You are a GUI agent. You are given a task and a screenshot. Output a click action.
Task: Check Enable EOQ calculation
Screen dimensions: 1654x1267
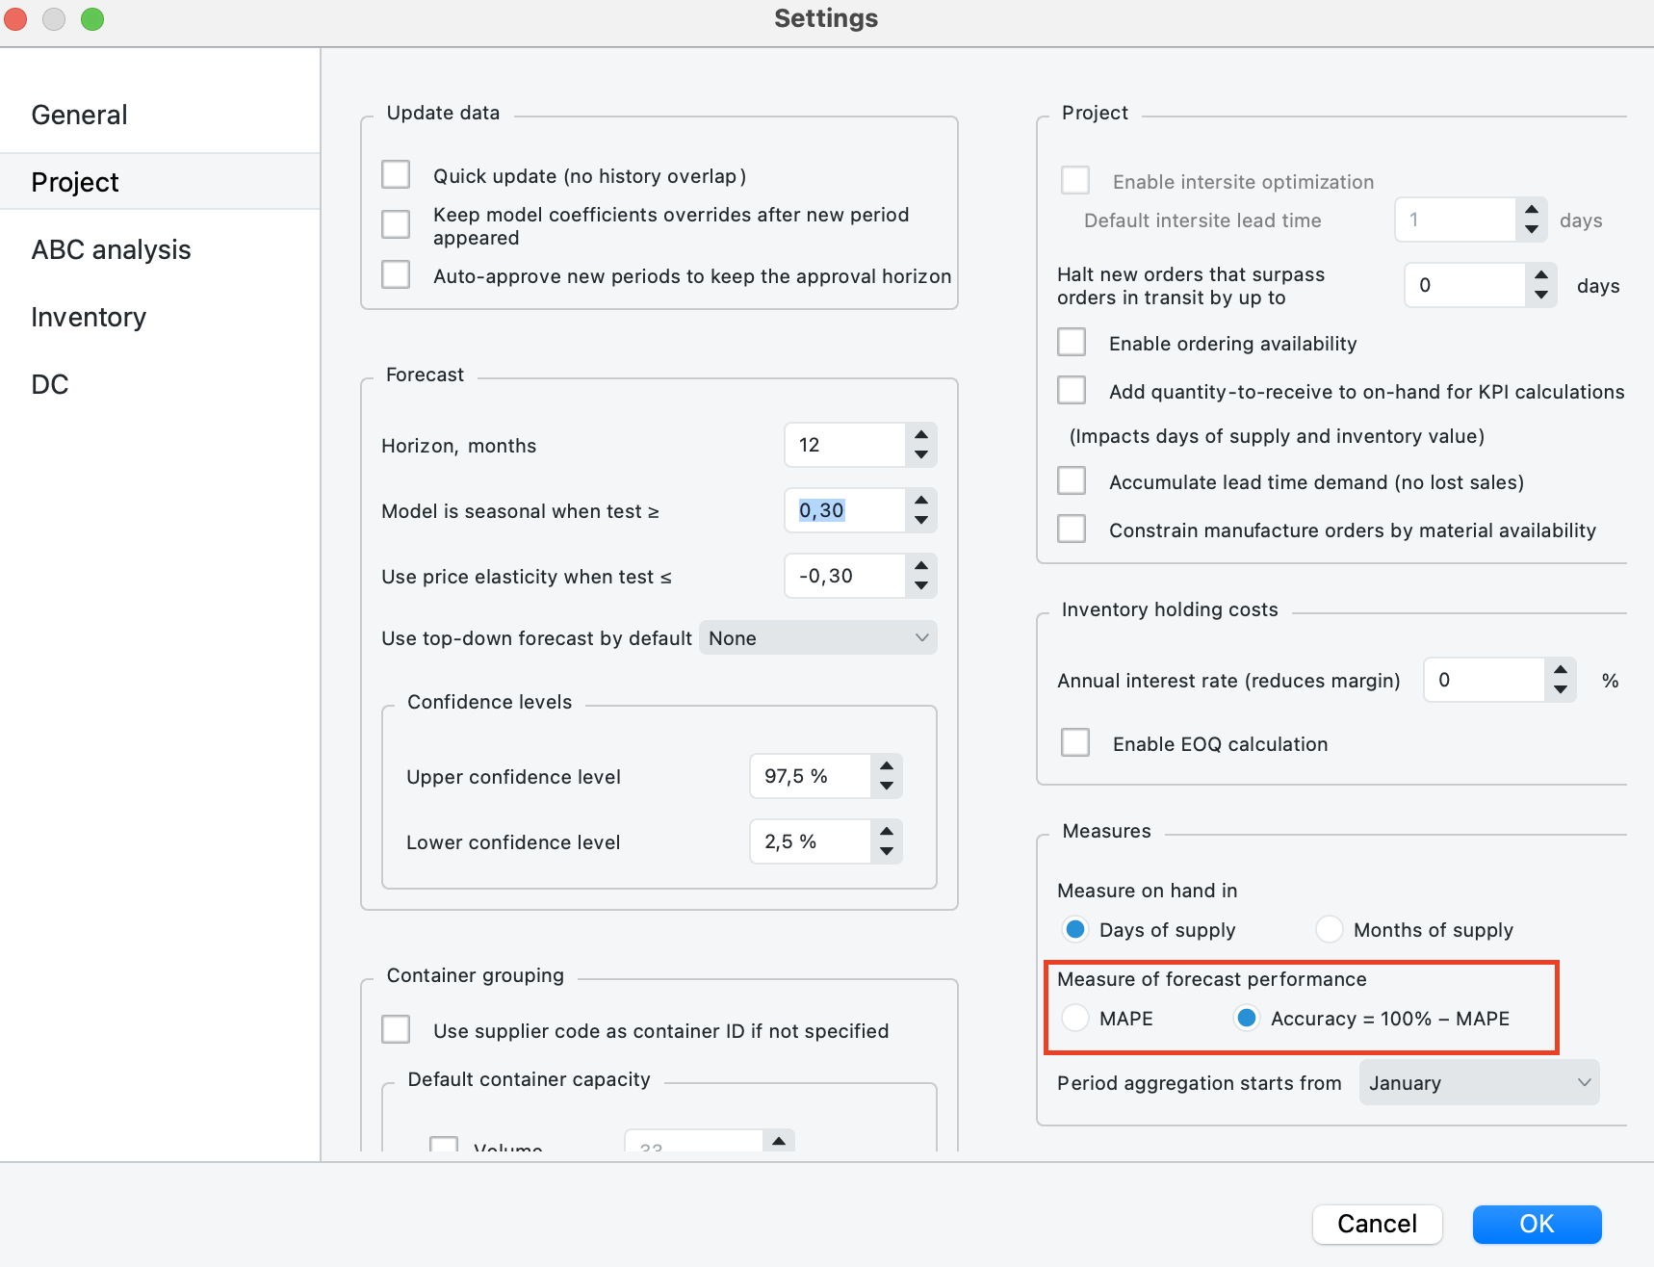point(1075,743)
